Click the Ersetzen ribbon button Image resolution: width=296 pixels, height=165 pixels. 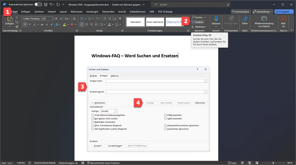point(197,22)
